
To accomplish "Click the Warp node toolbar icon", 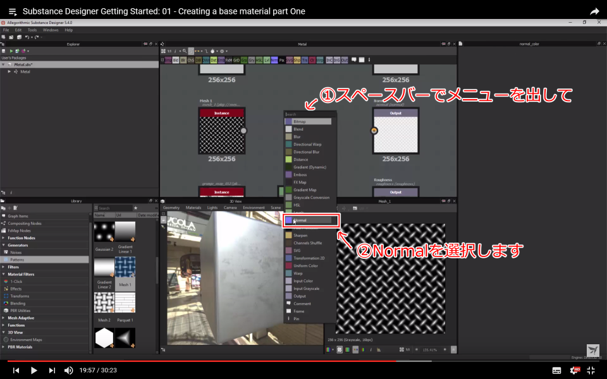I will pyautogui.click(x=320, y=60).
